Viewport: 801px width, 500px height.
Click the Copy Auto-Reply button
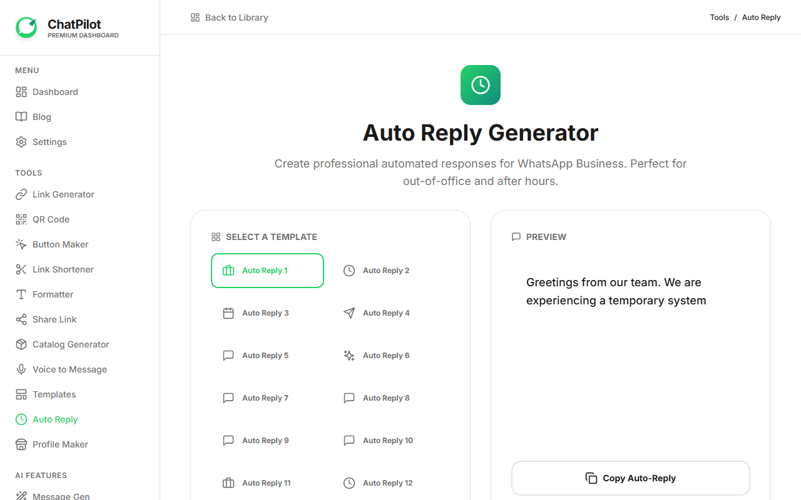tap(630, 477)
